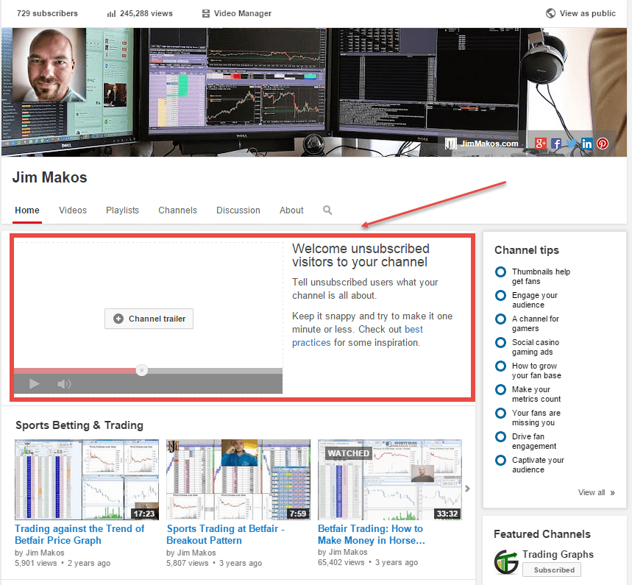Click the 245,288 views text
This screenshot has width=632, height=585.
(146, 13)
